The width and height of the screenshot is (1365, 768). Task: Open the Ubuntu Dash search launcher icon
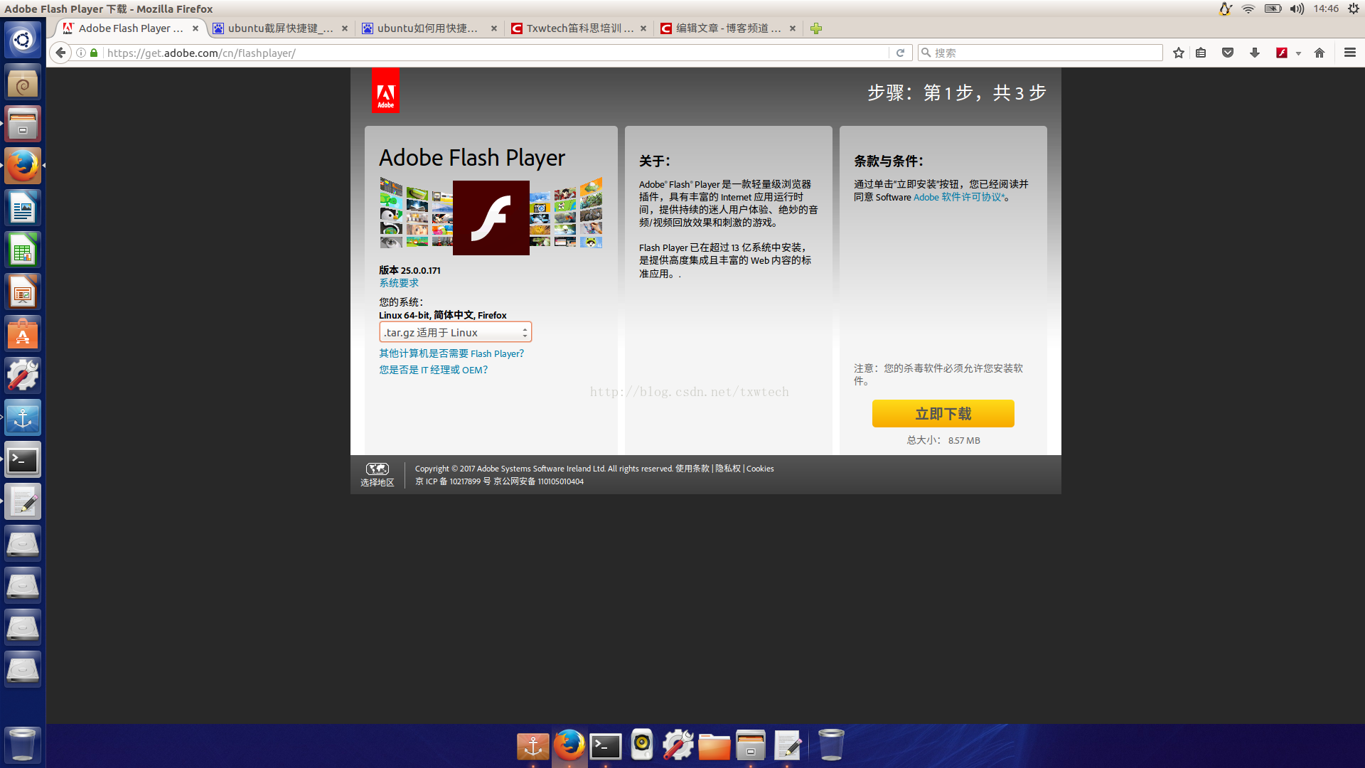(23, 40)
